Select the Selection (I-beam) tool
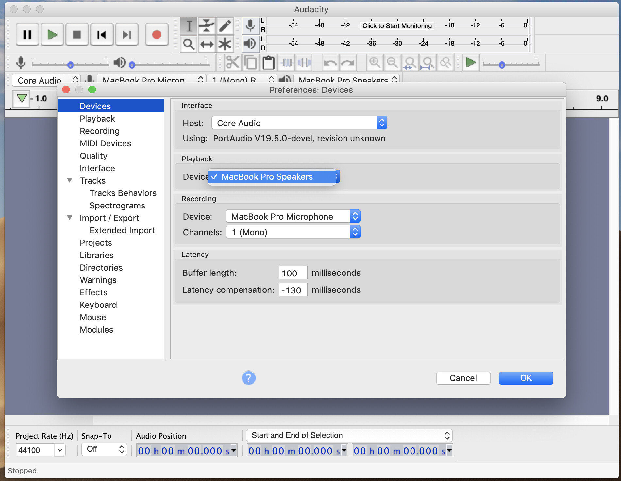 pos(189,26)
